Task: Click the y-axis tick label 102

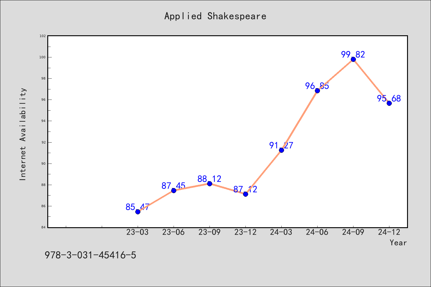Action: (x=43, y=36)
